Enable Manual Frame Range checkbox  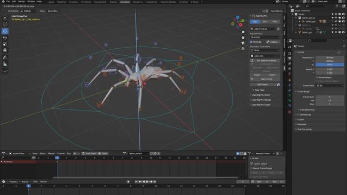(x=252, y=168)
